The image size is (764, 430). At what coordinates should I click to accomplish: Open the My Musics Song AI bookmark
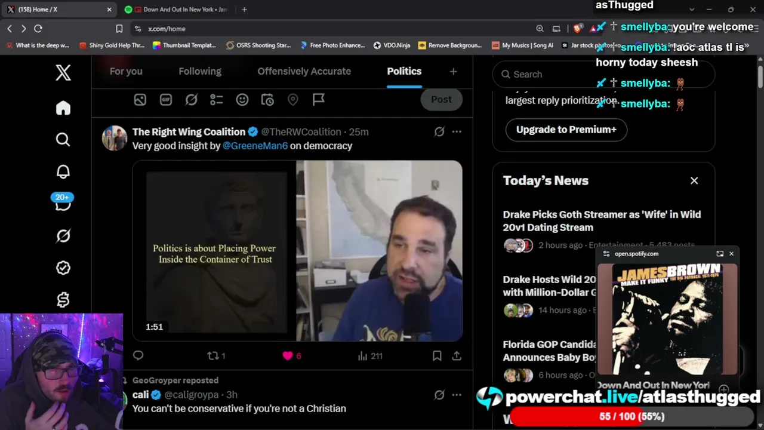tap(522, 45)
